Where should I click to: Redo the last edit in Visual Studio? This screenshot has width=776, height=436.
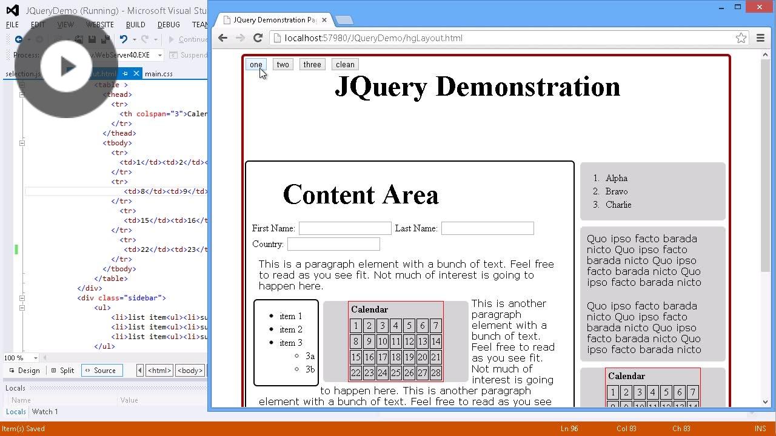[x=145, y=38]
